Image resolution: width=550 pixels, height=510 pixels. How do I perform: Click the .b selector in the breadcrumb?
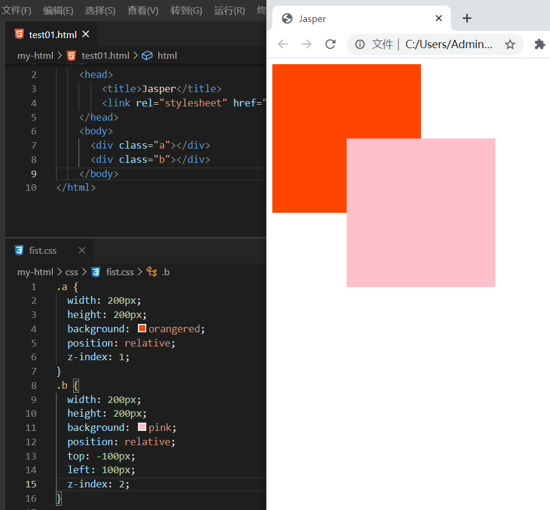pyautogui.click(x=166, y=272)
